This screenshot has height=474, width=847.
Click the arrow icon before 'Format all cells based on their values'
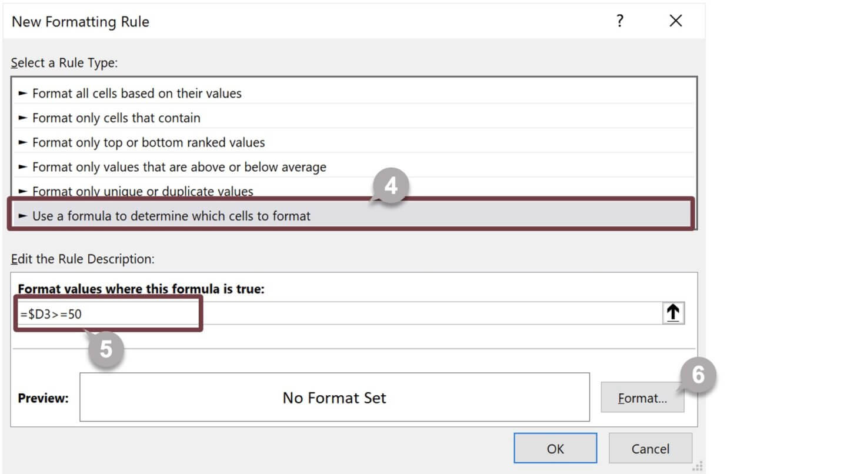pyautogui.click(x=22, y=94)
